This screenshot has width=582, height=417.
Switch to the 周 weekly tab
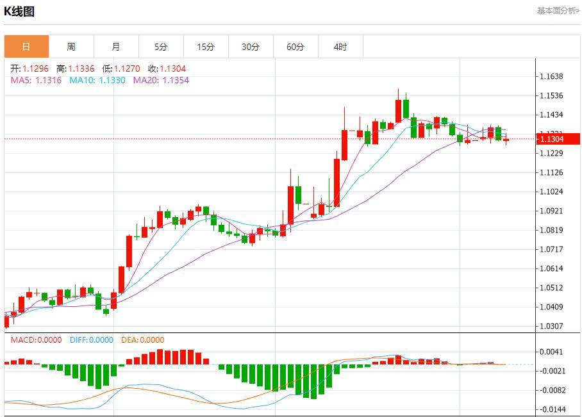(x=71, y=47)
